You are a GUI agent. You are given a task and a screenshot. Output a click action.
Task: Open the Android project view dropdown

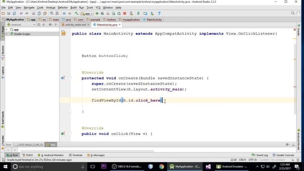point(21,25)
